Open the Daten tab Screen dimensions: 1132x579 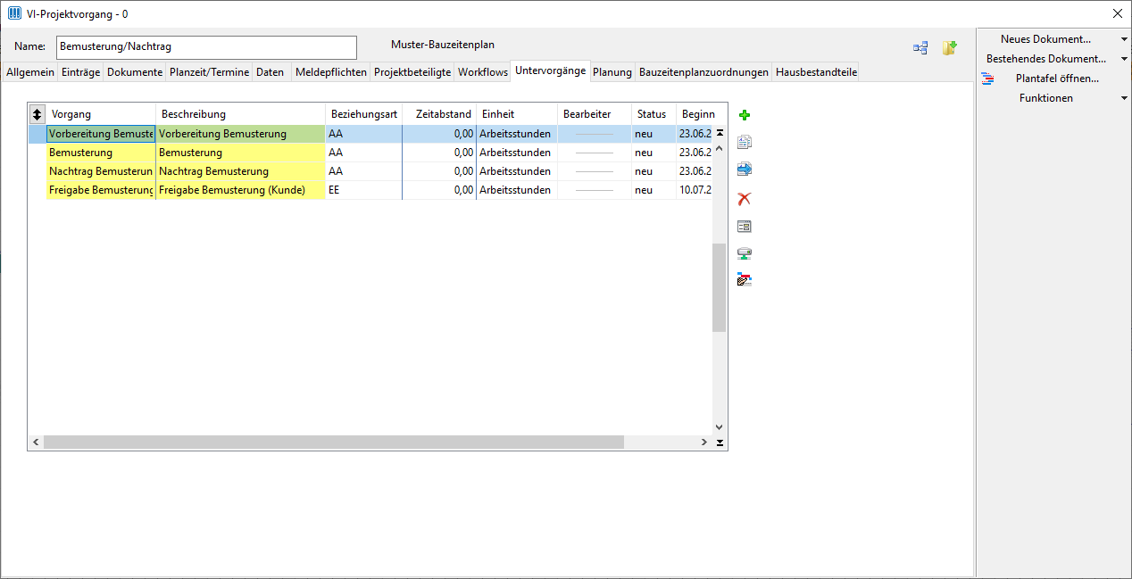[270, 72]
